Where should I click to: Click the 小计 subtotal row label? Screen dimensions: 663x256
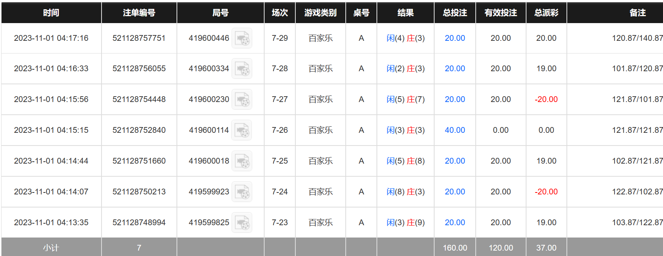point(51,248)
